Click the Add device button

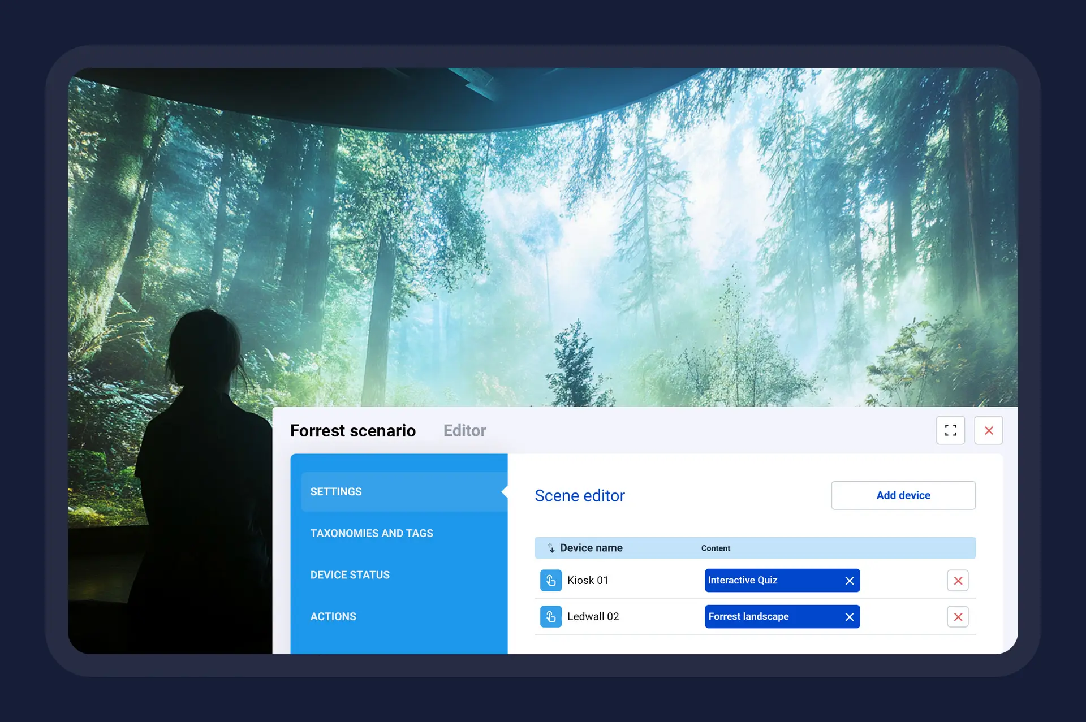(903, 495)
